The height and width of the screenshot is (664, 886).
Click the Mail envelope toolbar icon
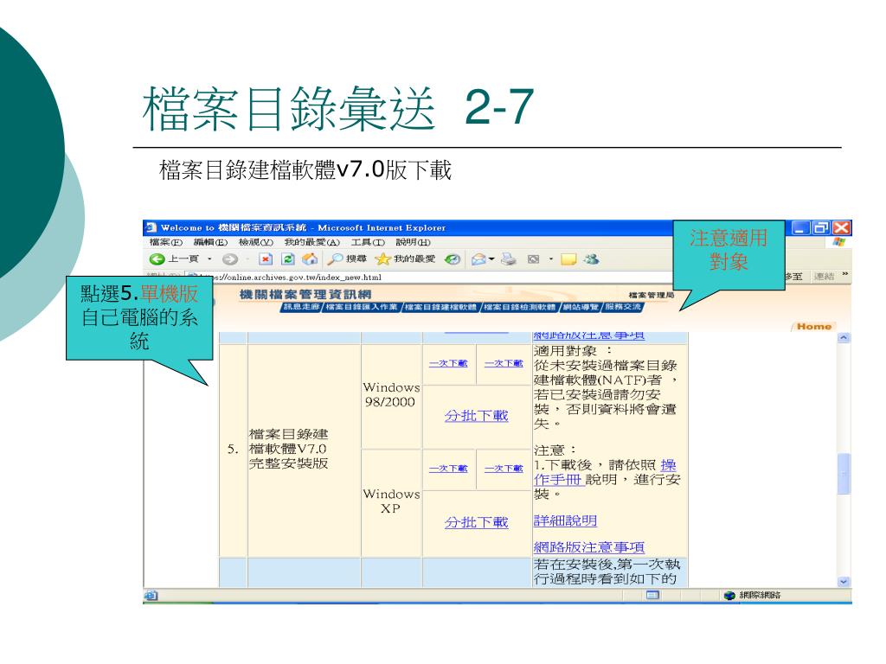tap(478, 259)
